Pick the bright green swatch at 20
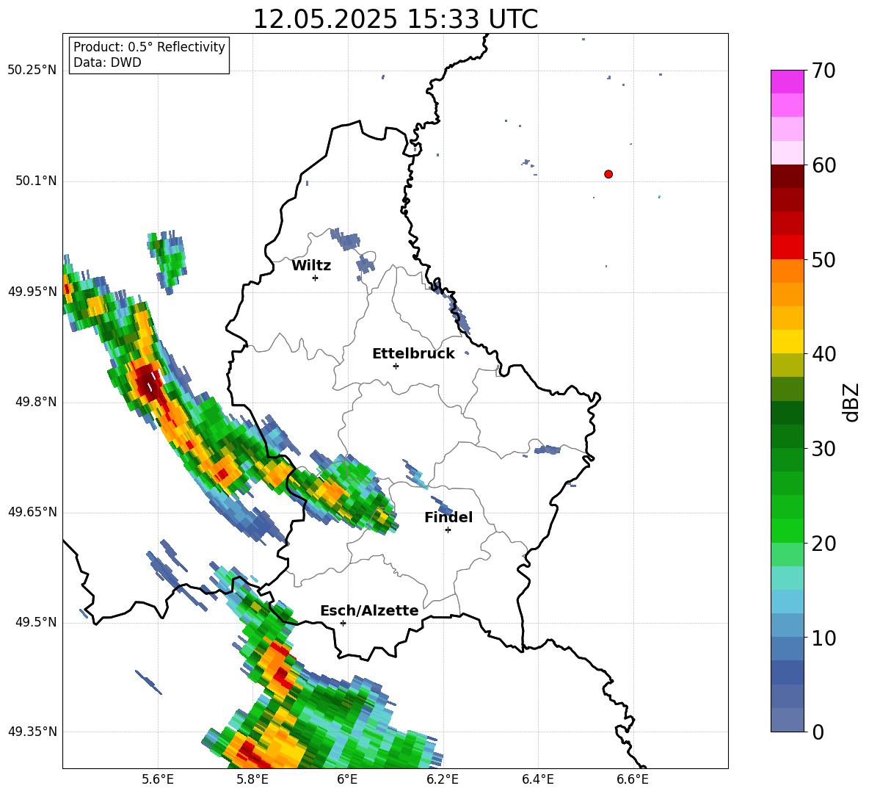 787,530
